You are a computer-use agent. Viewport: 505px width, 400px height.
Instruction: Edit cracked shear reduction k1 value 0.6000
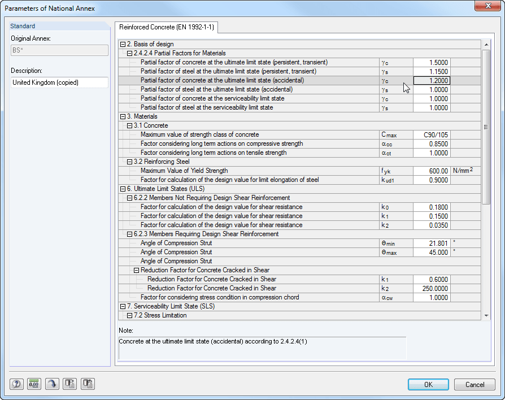point(432,279)
